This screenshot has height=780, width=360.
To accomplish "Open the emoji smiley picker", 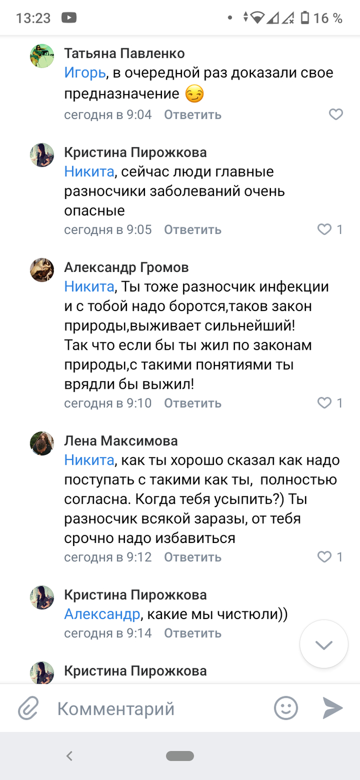I will (286, 709).
